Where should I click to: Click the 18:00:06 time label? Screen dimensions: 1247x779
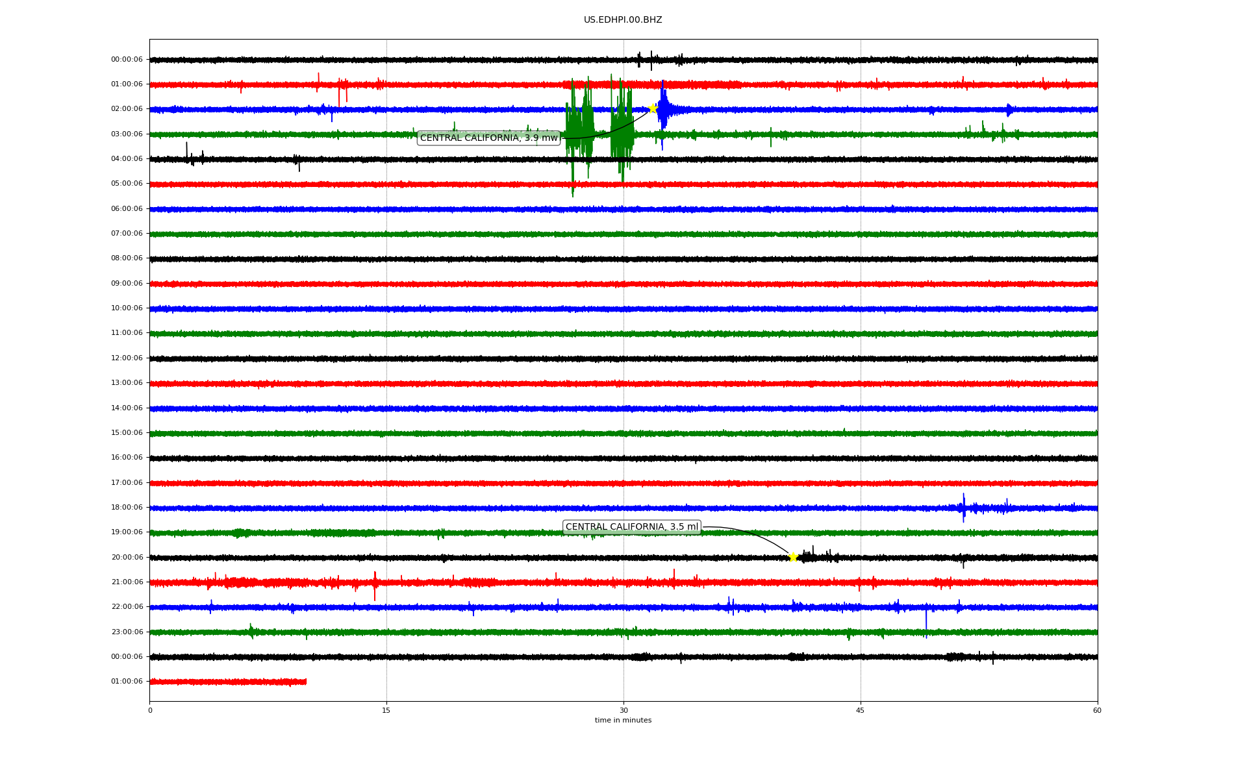(127, 508)
